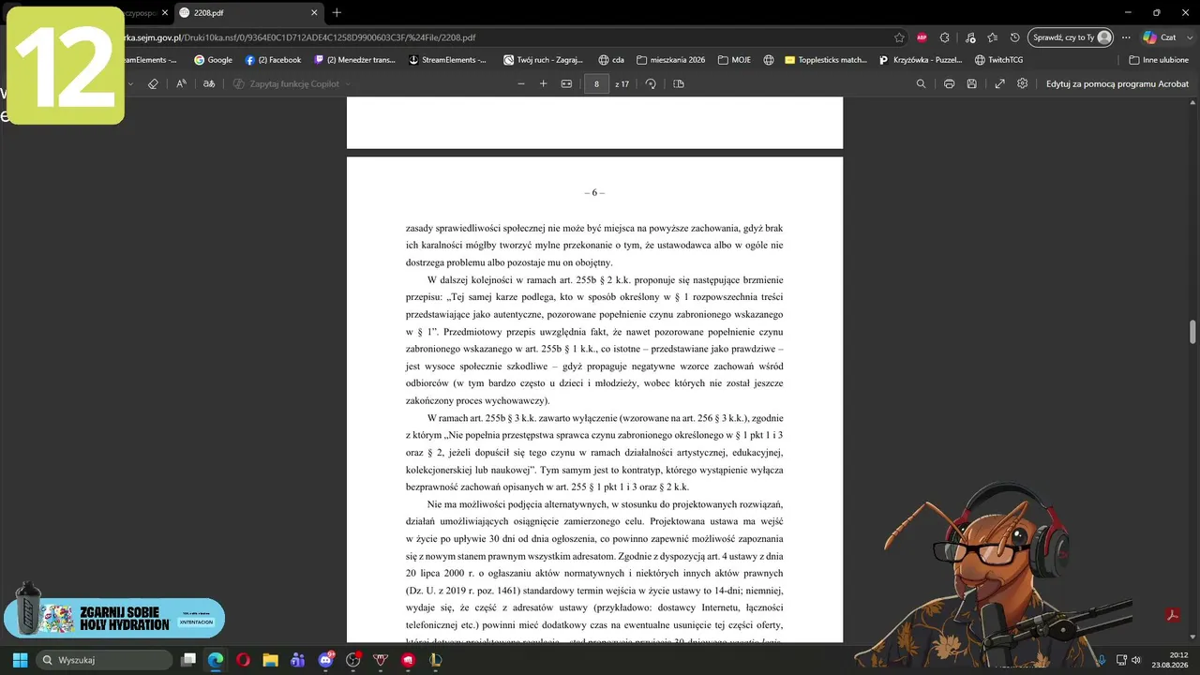Open the read aloud tool in PDF toolbar
The width and height of the screenshot is (1200, 675).
[181, 83]
